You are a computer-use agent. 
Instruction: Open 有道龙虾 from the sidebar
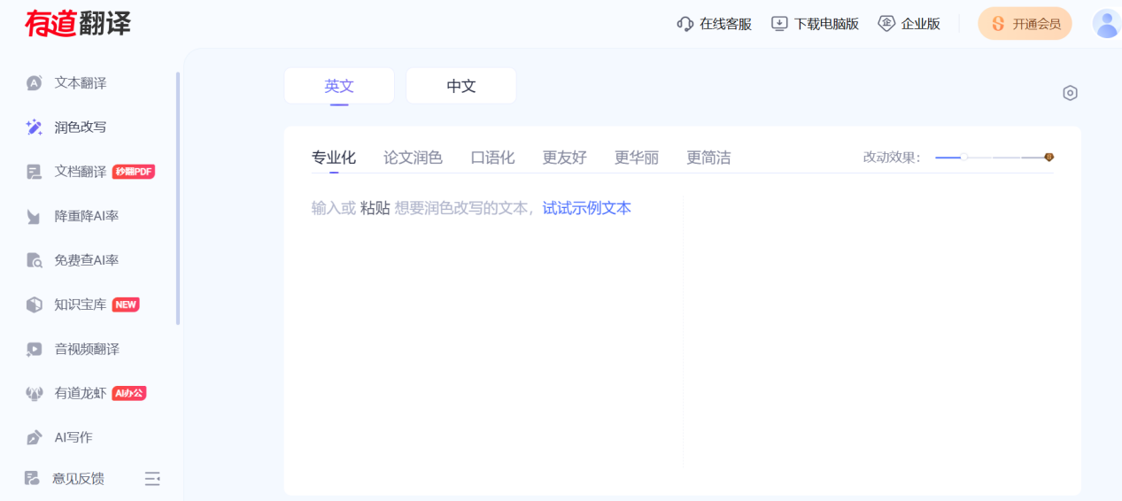(x=81, y=393)
